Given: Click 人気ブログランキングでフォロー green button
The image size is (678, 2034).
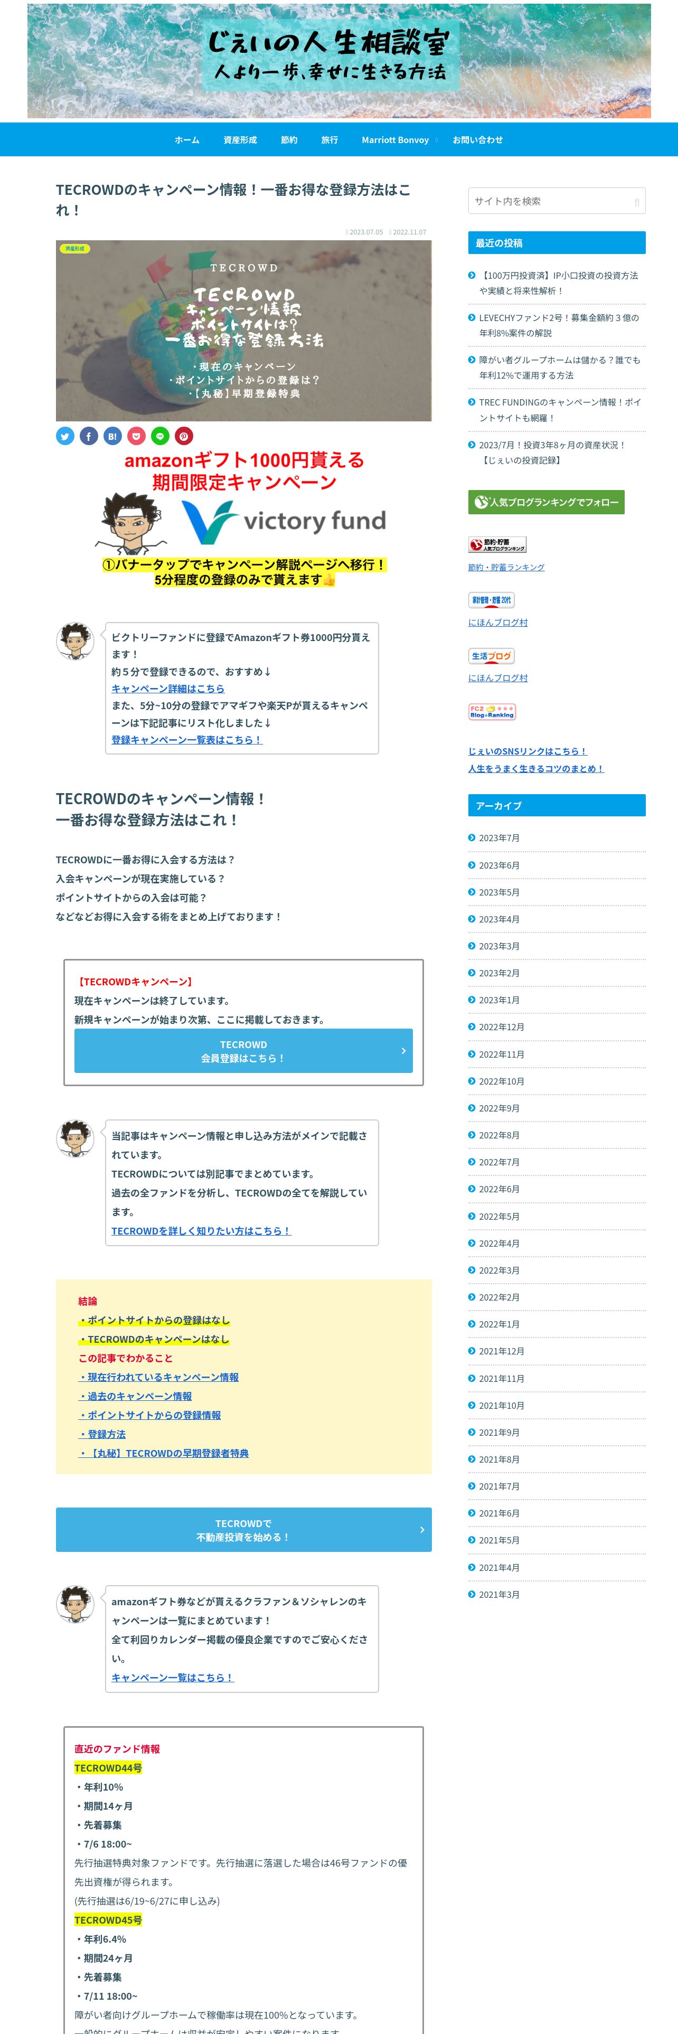Looking at the screenshot, I should (546, 502).
